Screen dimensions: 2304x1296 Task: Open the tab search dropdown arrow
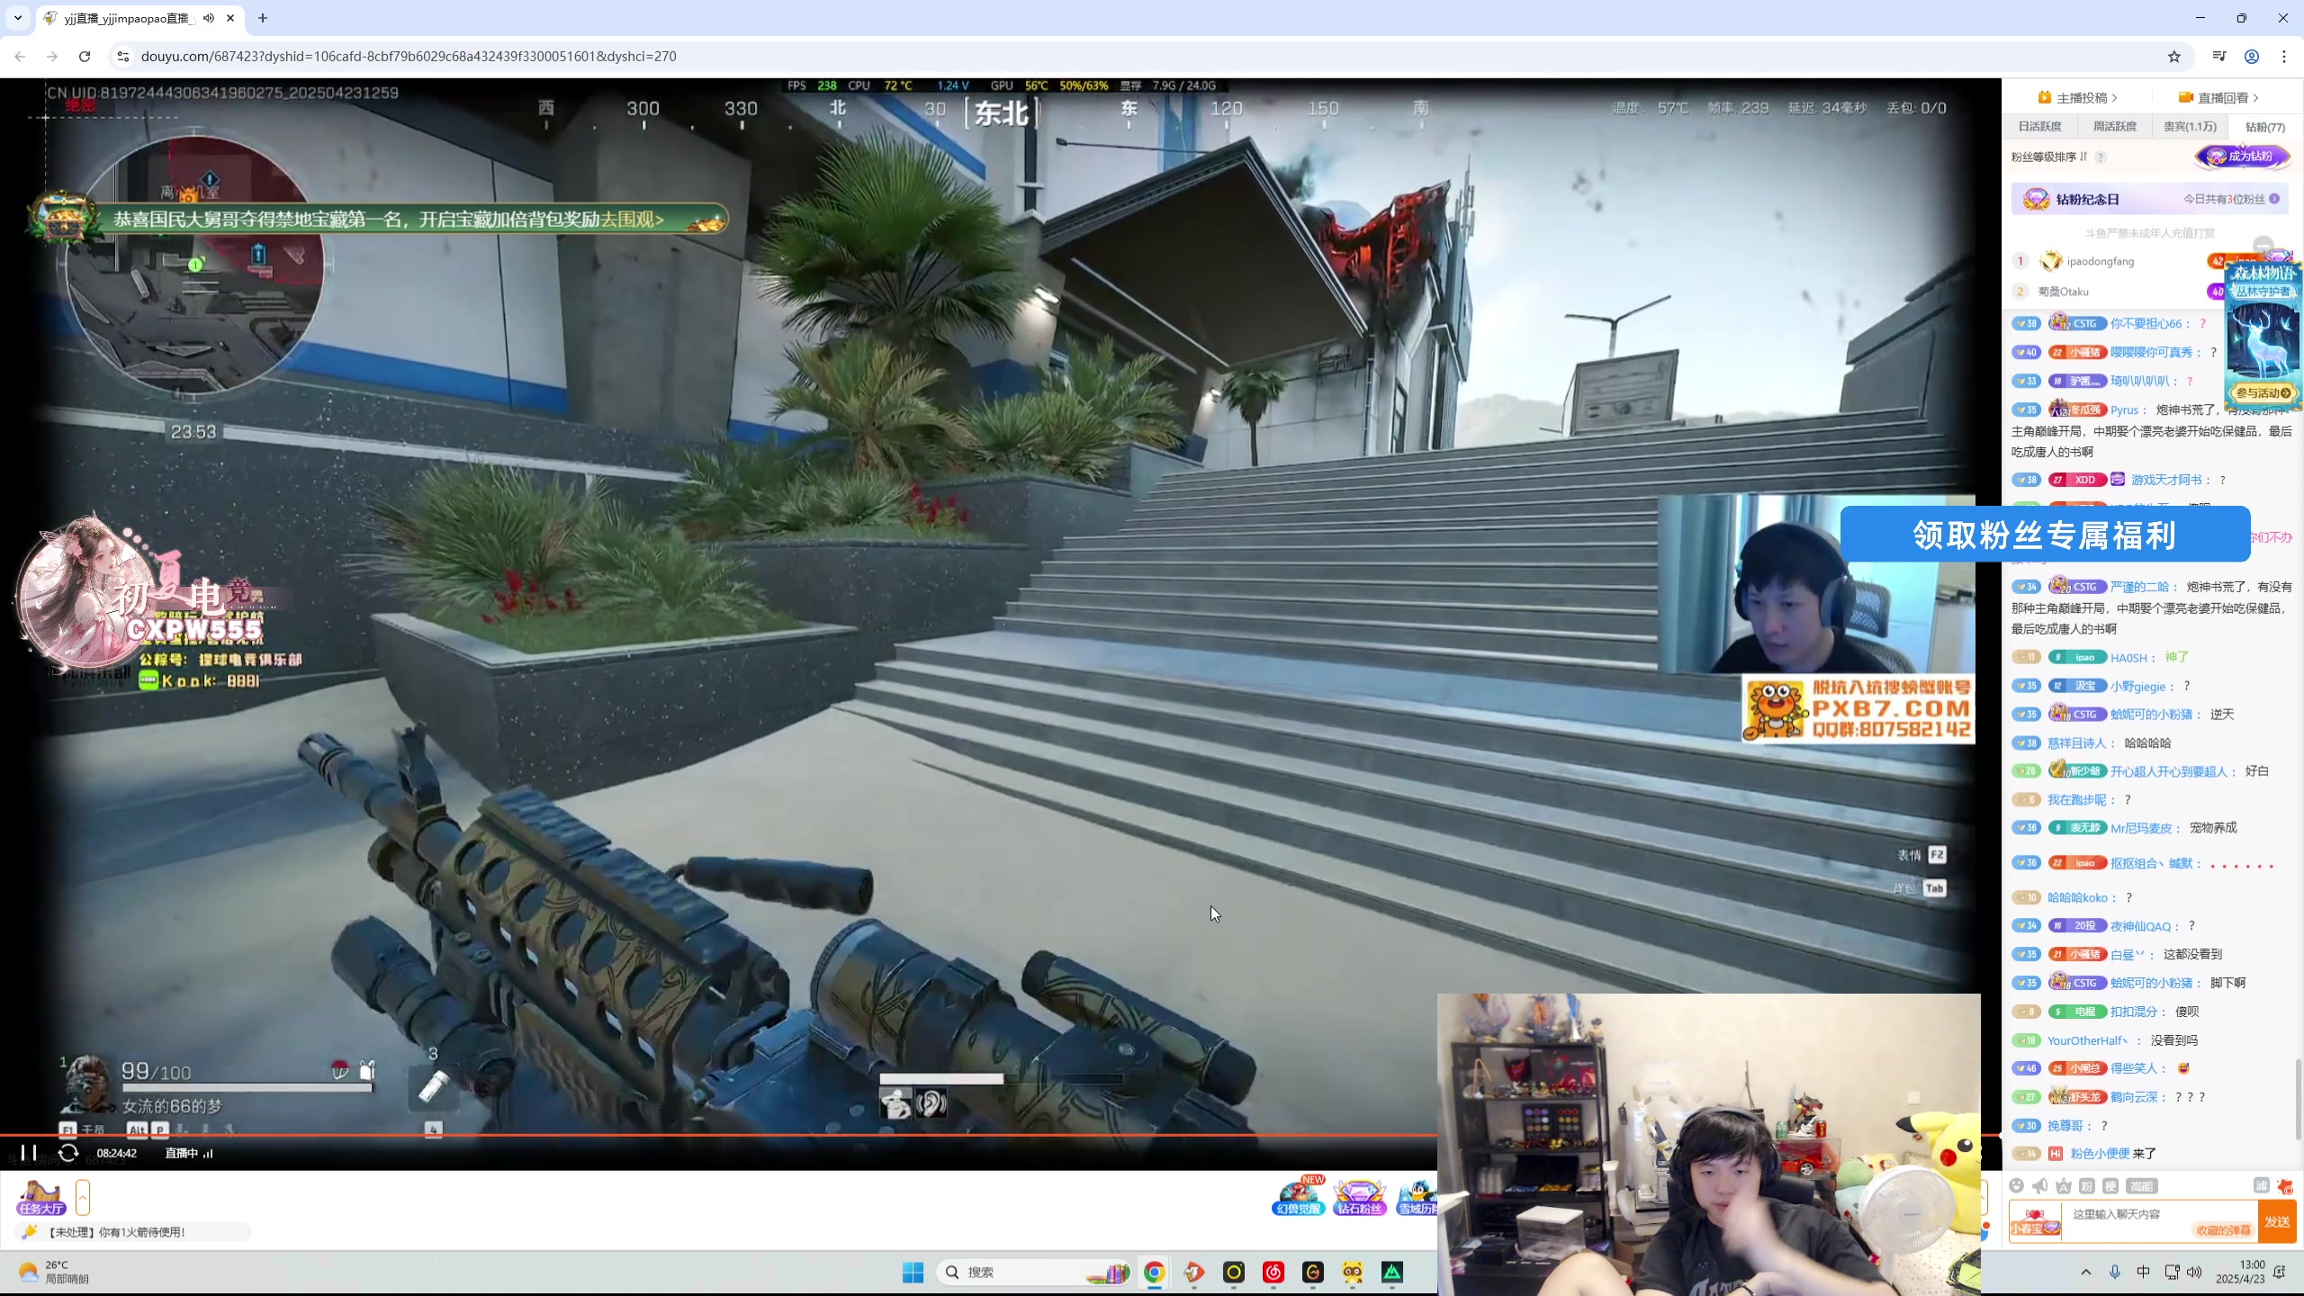[18, 18]
